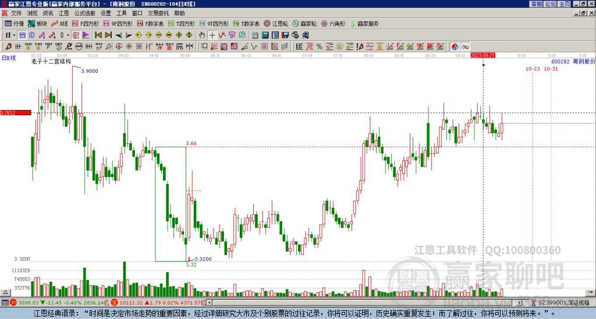Click the SZ399001 深证成指 status entry
Screen dimensions: 596x319
tap(560, 303)
